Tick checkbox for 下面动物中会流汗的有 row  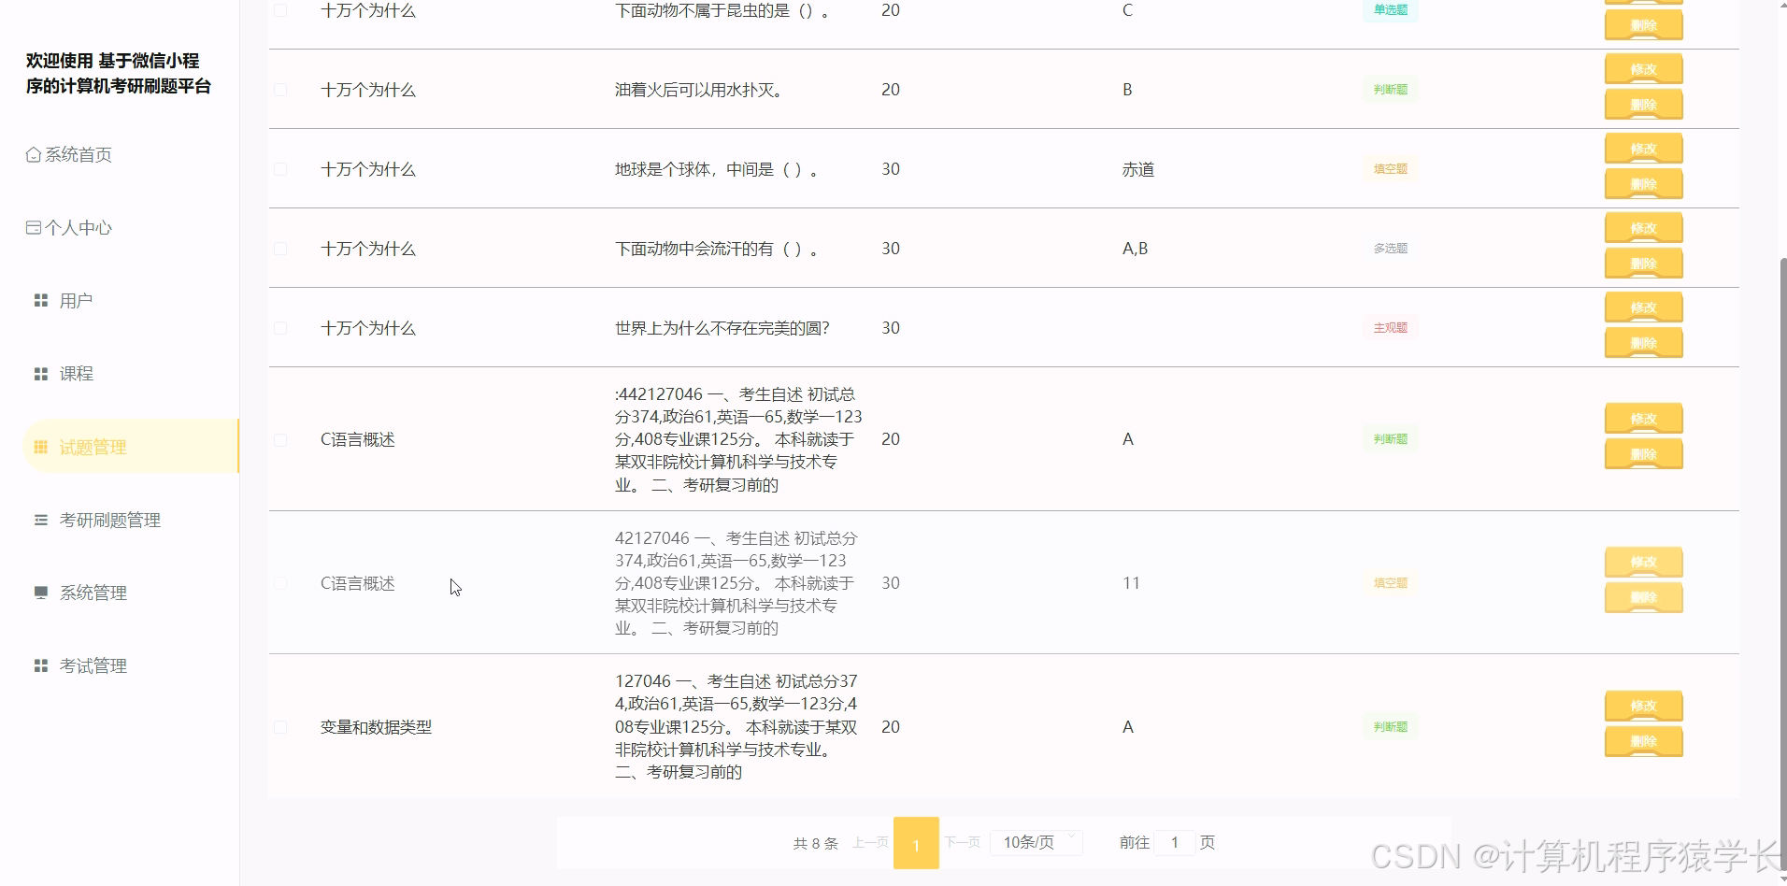click(x=280, y=249)
